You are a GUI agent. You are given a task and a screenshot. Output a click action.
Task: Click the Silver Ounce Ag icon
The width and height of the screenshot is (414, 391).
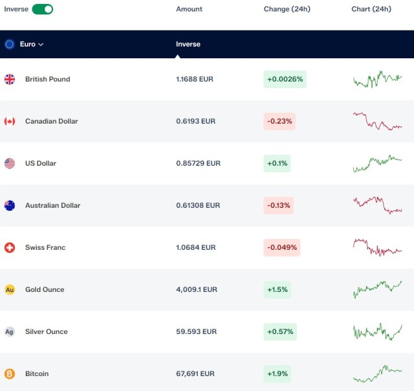(x=10, y=331)
